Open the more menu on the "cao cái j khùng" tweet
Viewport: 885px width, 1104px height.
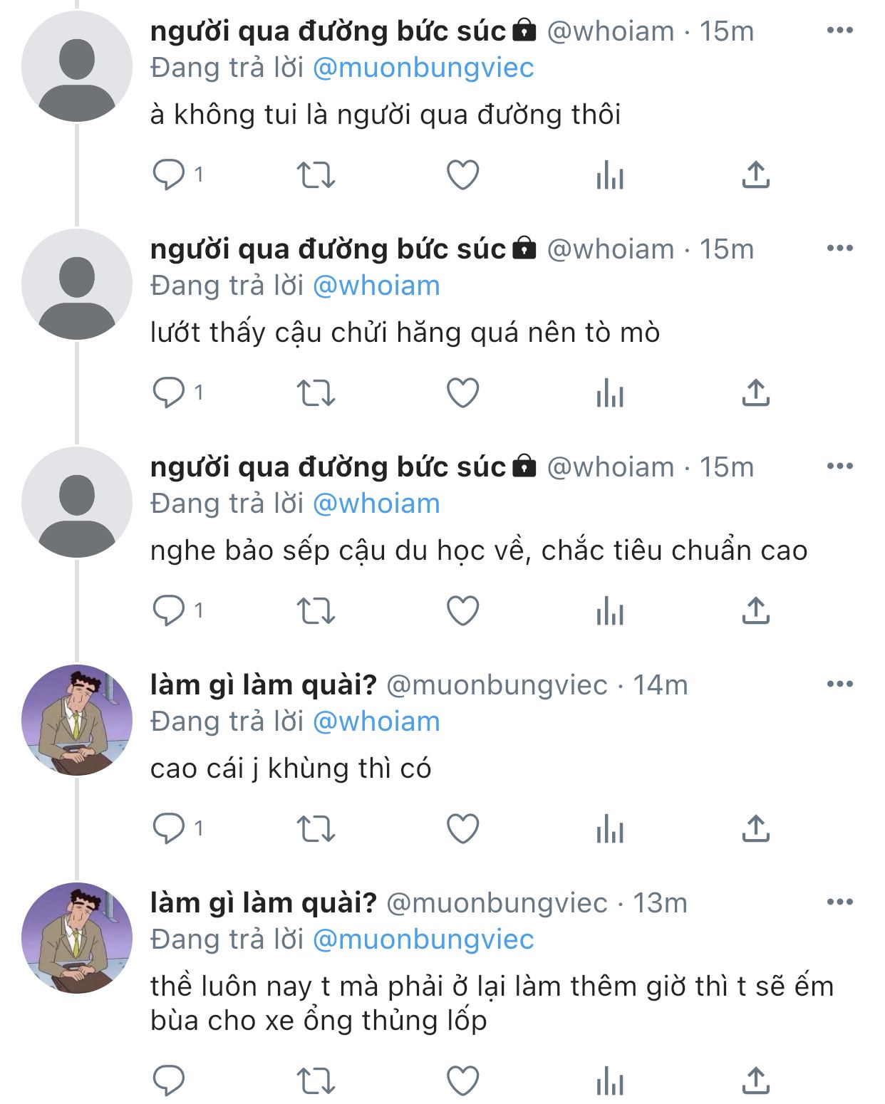pyautogui.click(x=839, y=684)
